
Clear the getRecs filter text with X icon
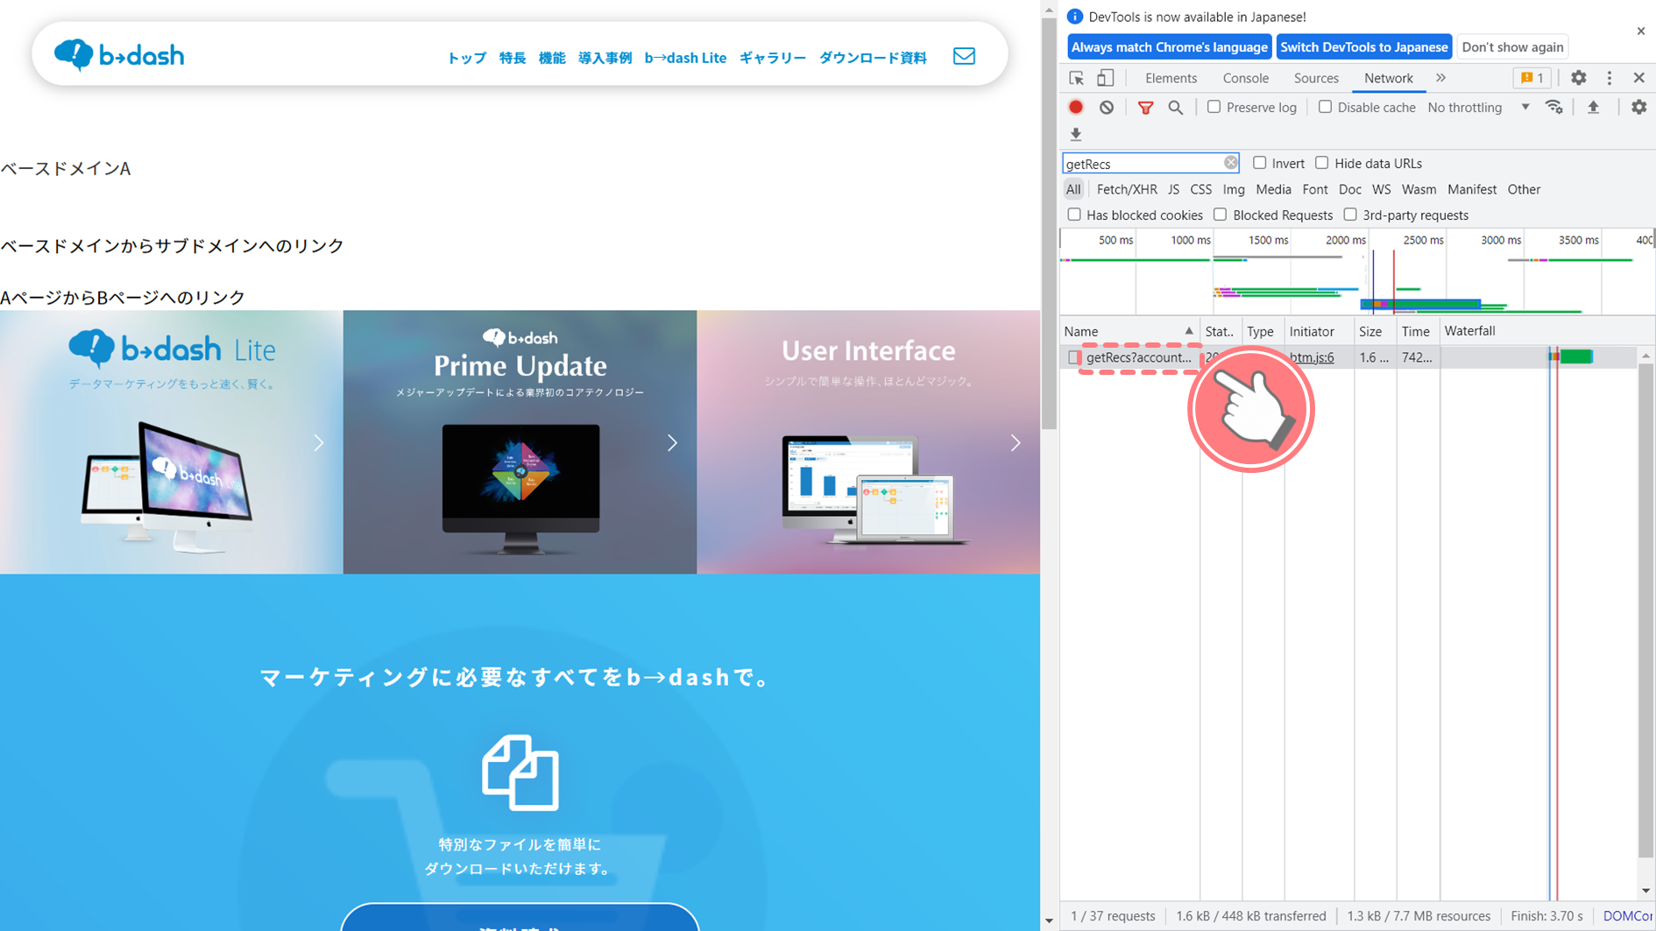coord(1230,163)
